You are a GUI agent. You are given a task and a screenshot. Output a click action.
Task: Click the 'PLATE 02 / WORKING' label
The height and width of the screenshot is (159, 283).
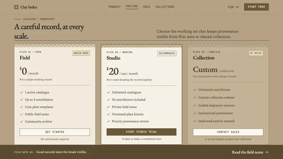[x=120, y=52]
